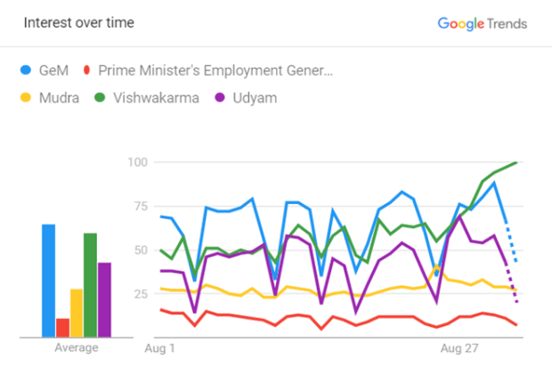Select the Udyam legend label
The image size is (552, 368).
pos(253,98)
